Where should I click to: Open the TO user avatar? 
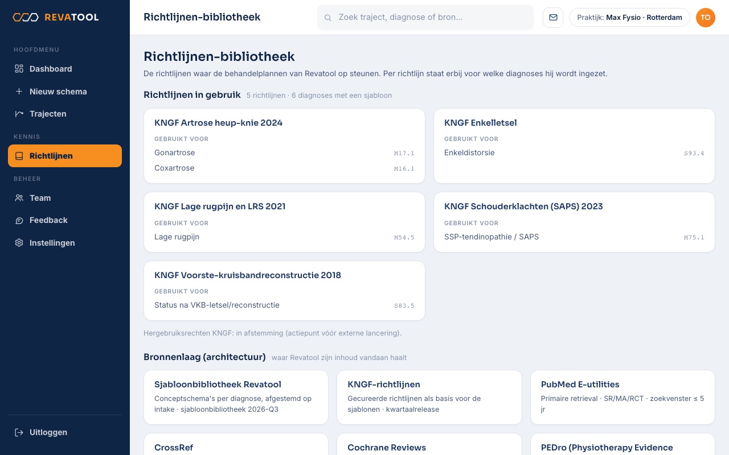click(x=706, y=18)
